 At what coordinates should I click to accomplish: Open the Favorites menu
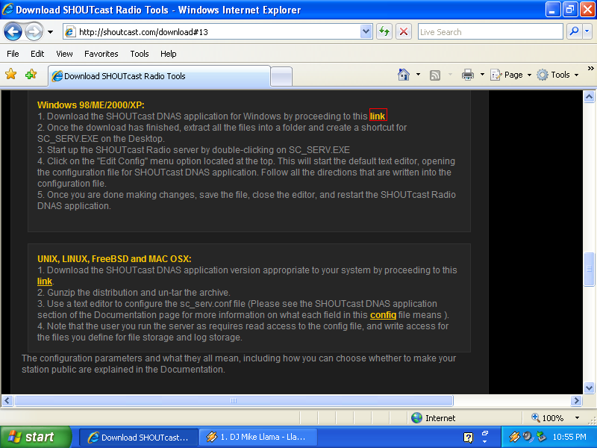[x=101, y=54]
